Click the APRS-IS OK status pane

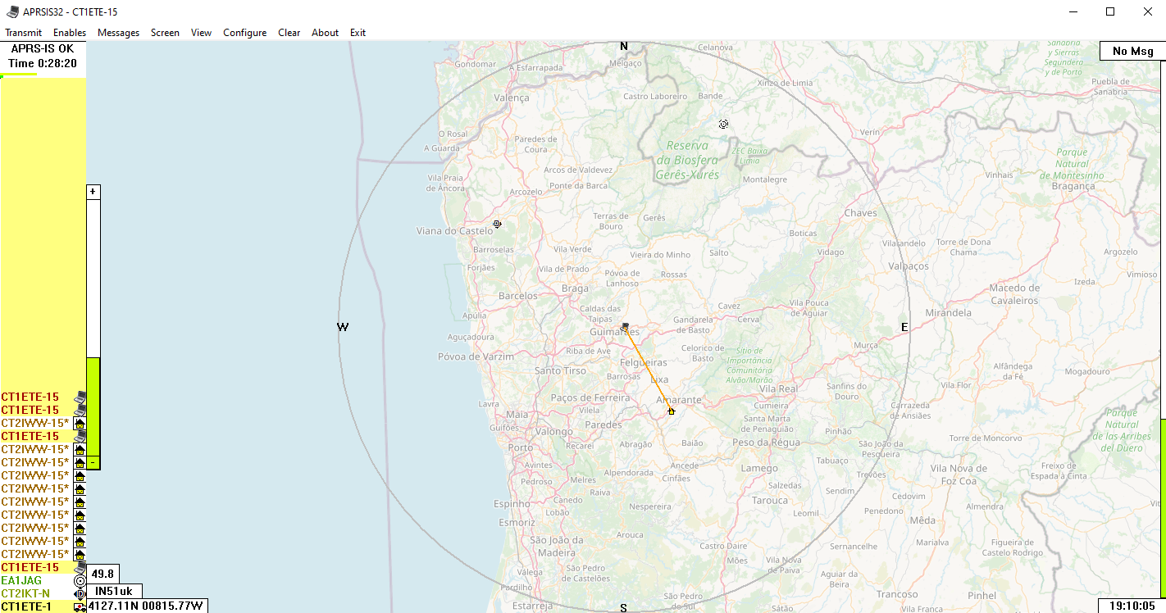point(43,49)
